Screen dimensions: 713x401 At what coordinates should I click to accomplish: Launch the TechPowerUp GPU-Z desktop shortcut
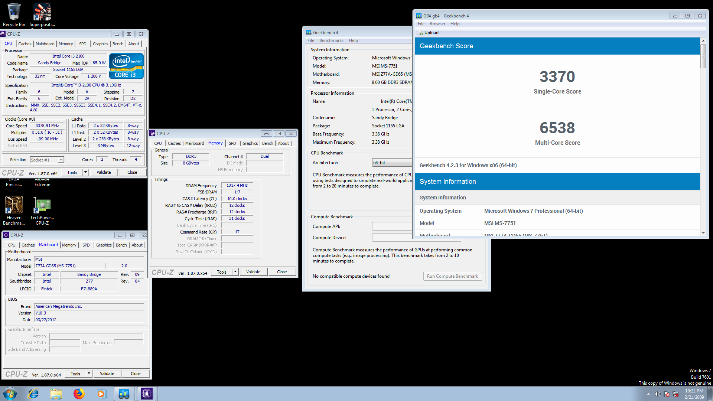(42, 211)
